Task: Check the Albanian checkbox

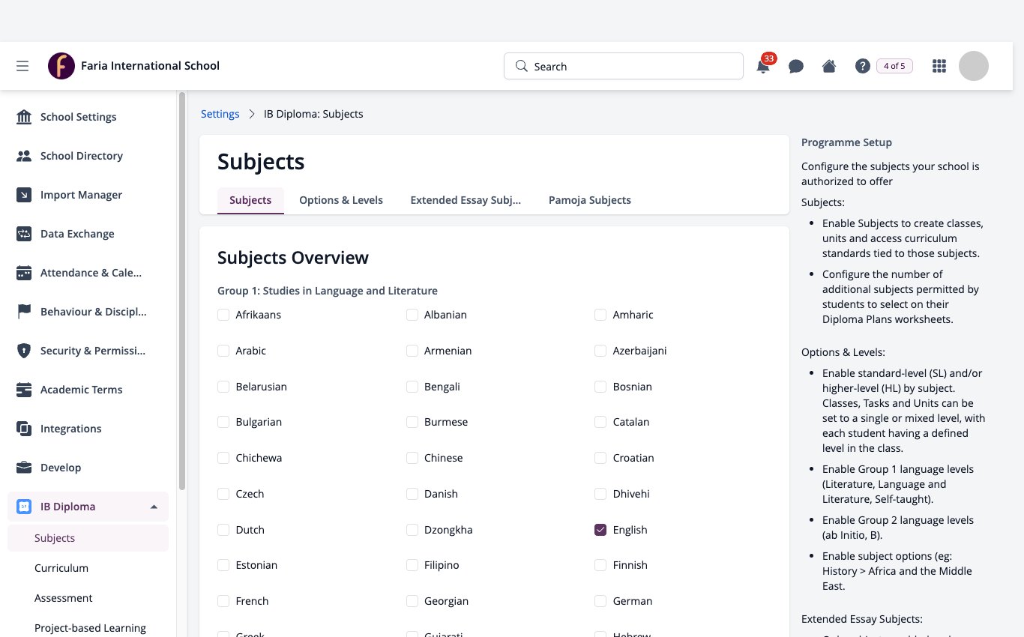Action: click(412, 315)
